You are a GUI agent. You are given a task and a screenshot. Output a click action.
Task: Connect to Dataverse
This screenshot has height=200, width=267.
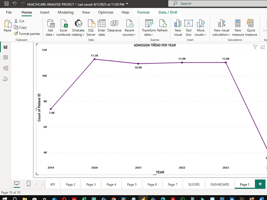coord(115,26)
